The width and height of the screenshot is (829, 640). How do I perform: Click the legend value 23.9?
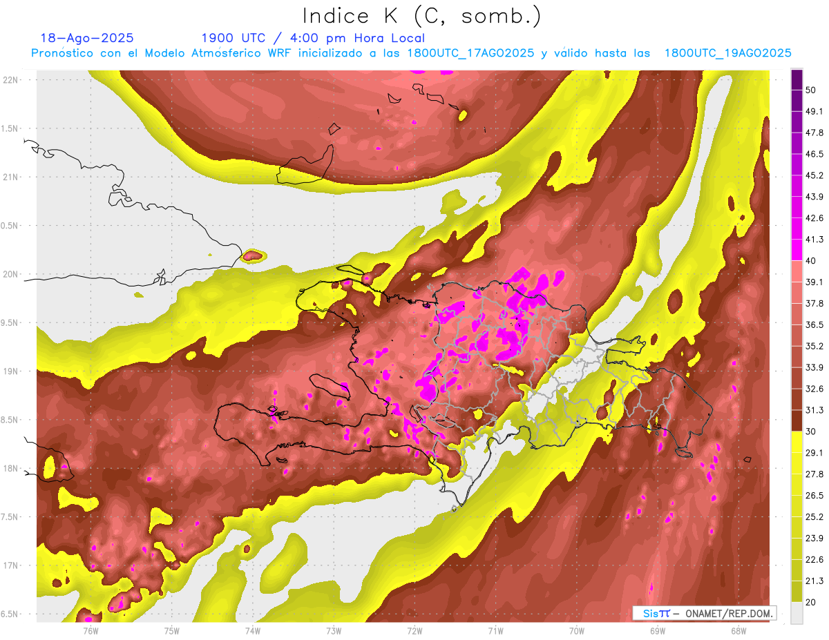tap(814, 539)
